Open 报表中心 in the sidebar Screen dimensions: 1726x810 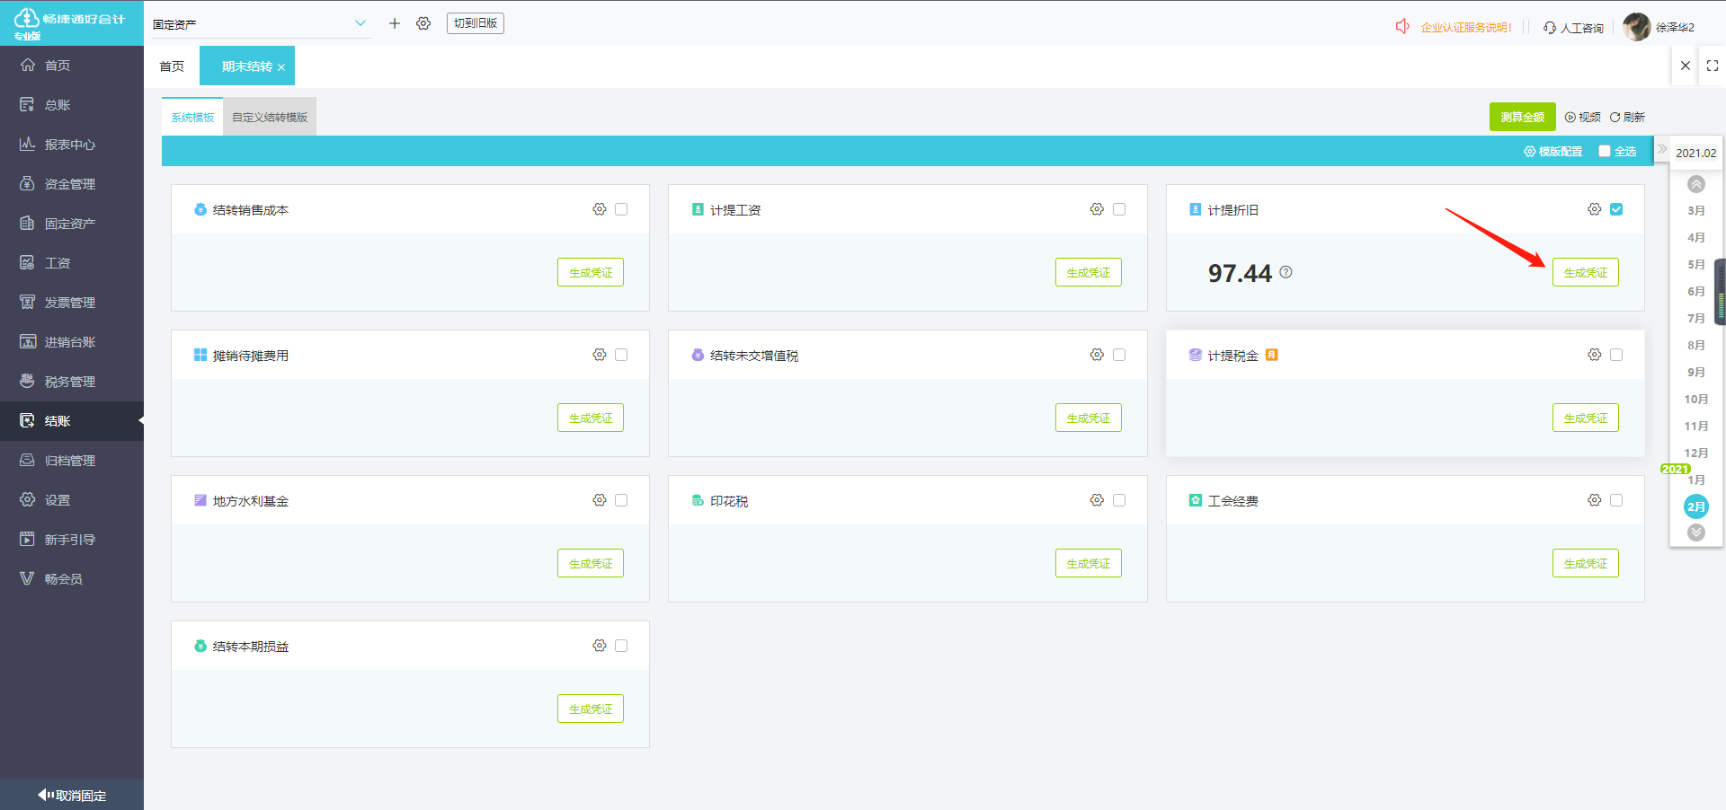70,145
